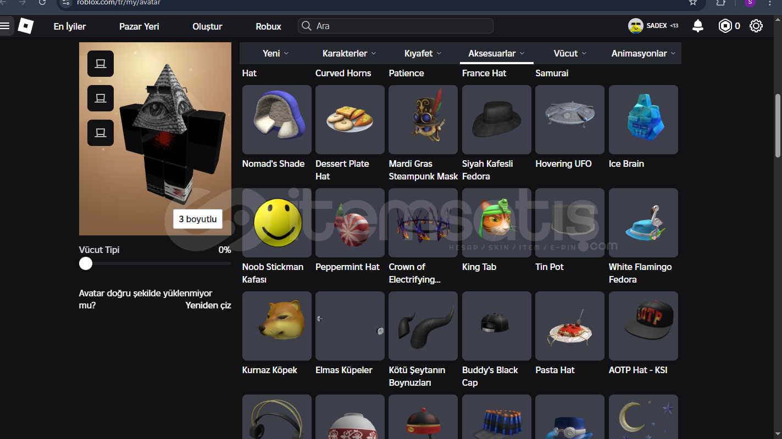782x439 pixels.
Task: Click the France Hat label
Action: click(484, 73)
